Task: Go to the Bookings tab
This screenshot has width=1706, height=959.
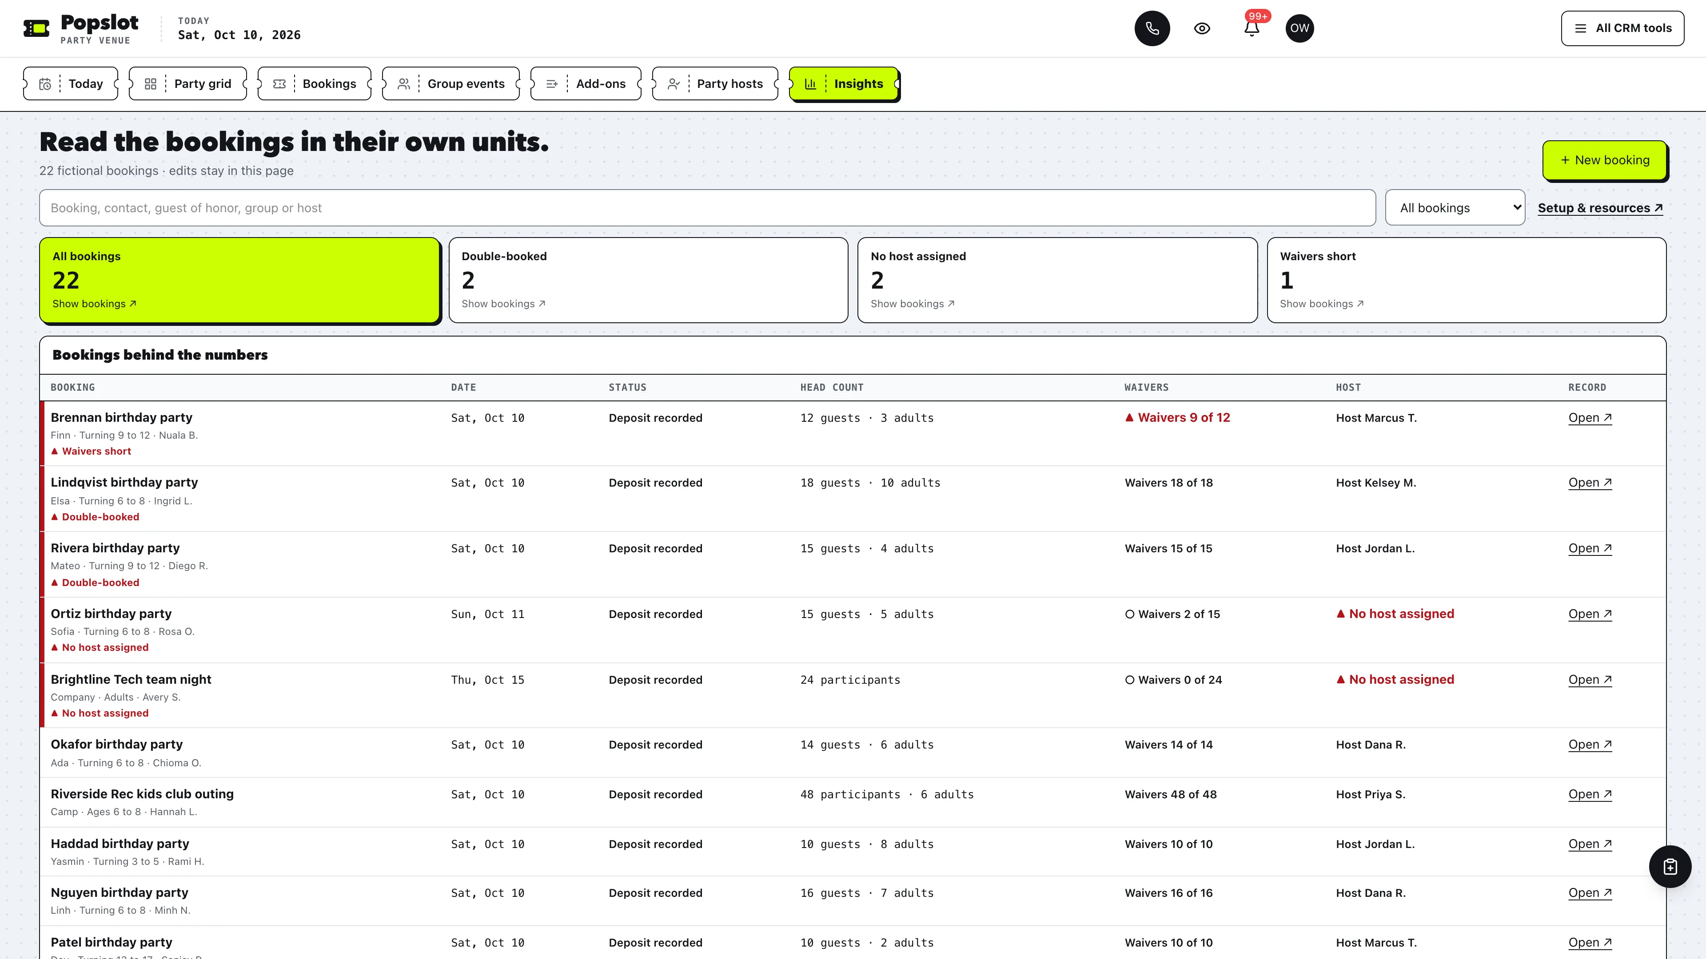Action: tap(315, 83)
